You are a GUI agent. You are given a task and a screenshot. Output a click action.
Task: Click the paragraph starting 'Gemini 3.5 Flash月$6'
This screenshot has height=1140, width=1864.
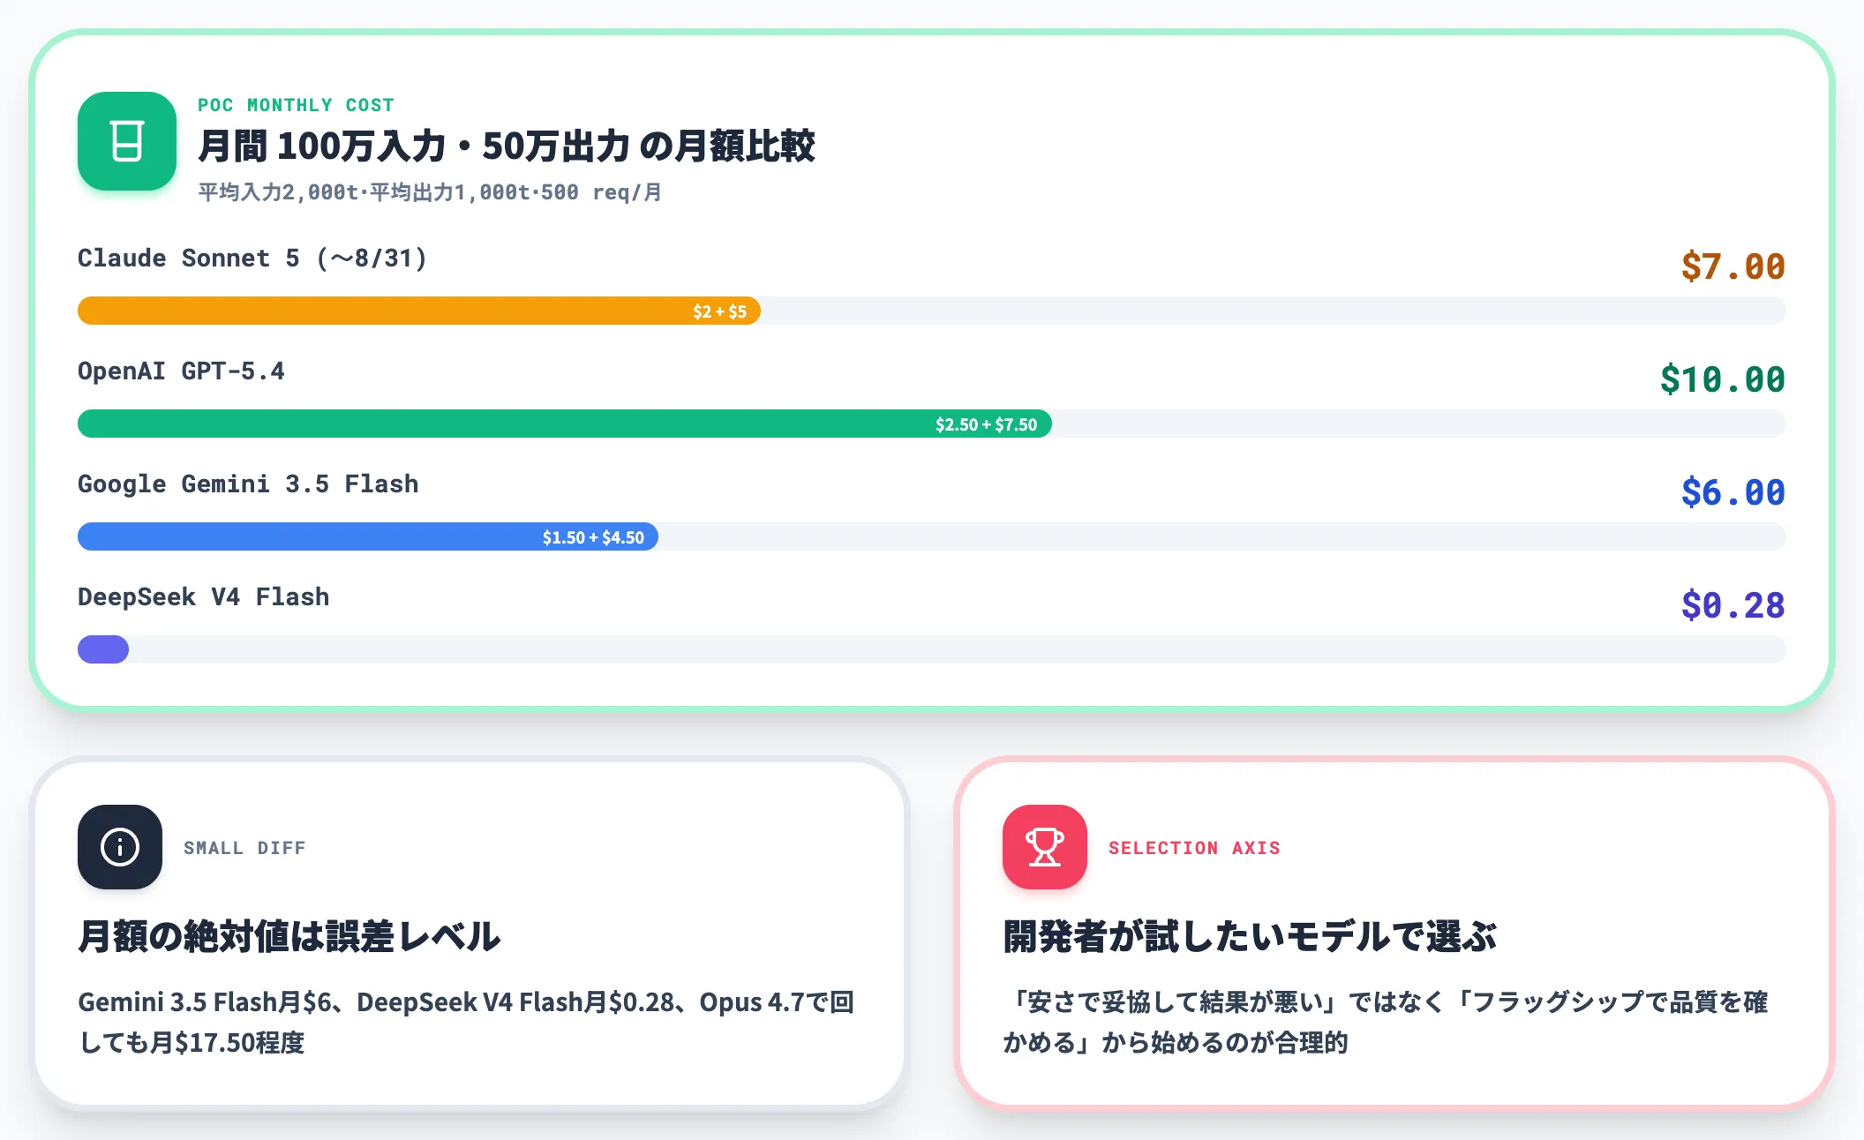click(x=466, y=1023)
